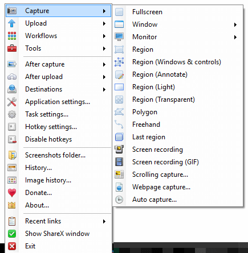Expand the Monitor submenu arrow
The width and height of the screenshot is (248, 253).
[x=235, y=37]
